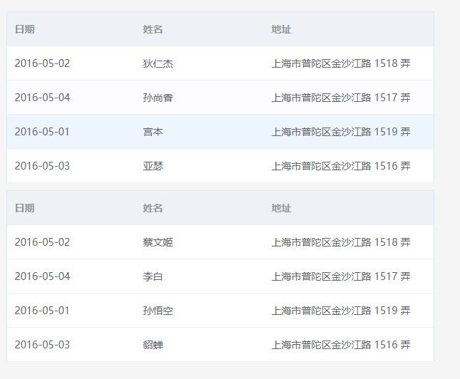Click the date 2016-05-02 in 蔡文姬's row

(x=42, y=242)
